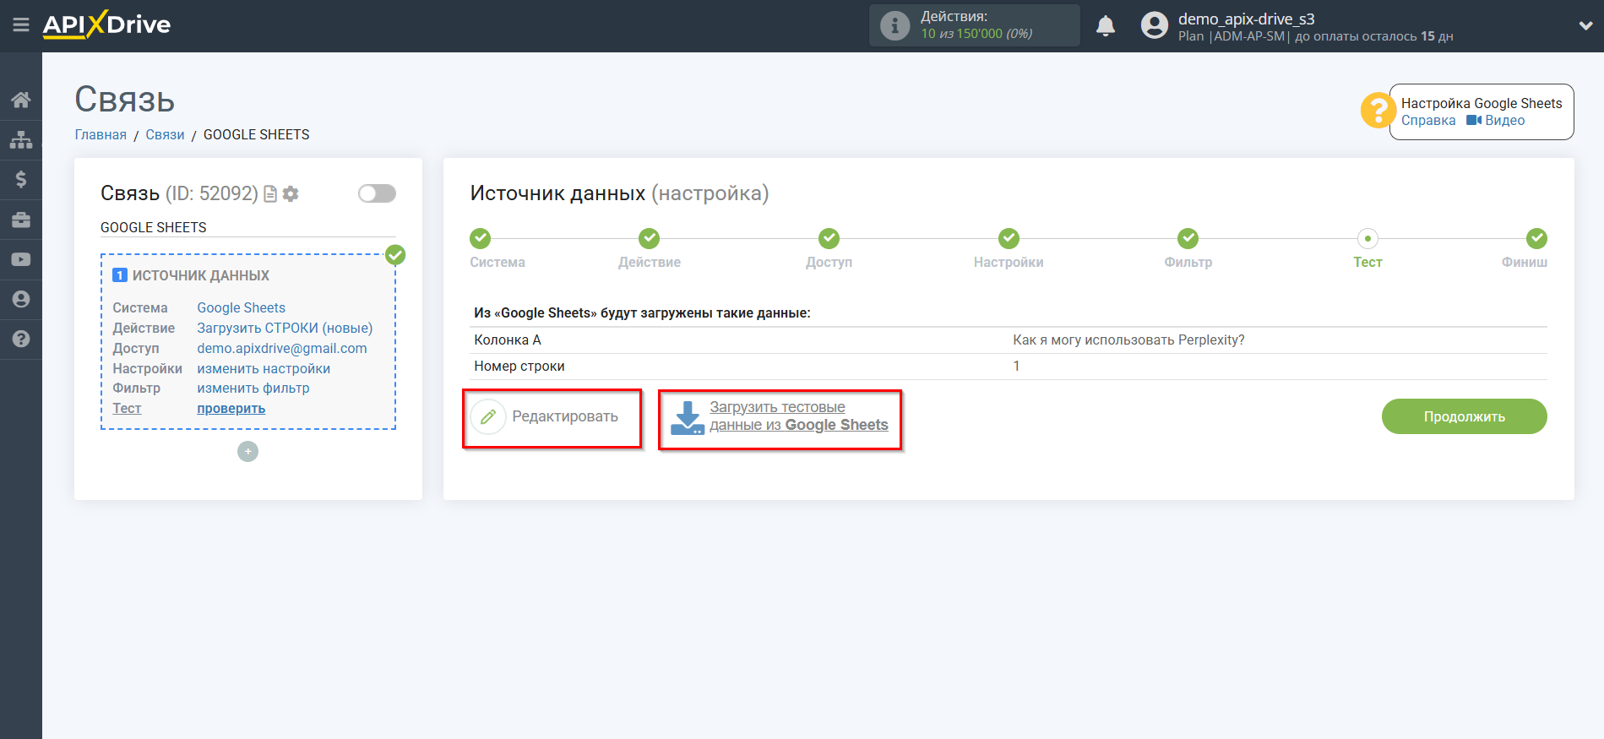The height and width of the screenshot is (739, 1604).
Task: Open the notifications bell
Action: pos(1106,26)
